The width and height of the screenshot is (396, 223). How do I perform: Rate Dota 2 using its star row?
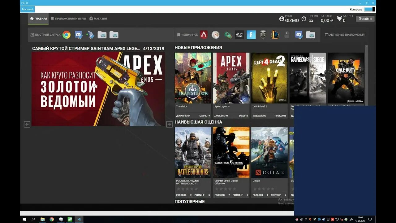264,189
